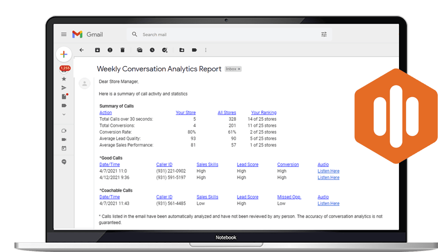
Task: Click Date/Time header under Coachable Calls
Action: point(109,197)
